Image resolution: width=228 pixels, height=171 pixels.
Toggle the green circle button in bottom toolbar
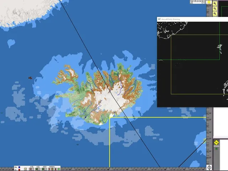point(58,169)
